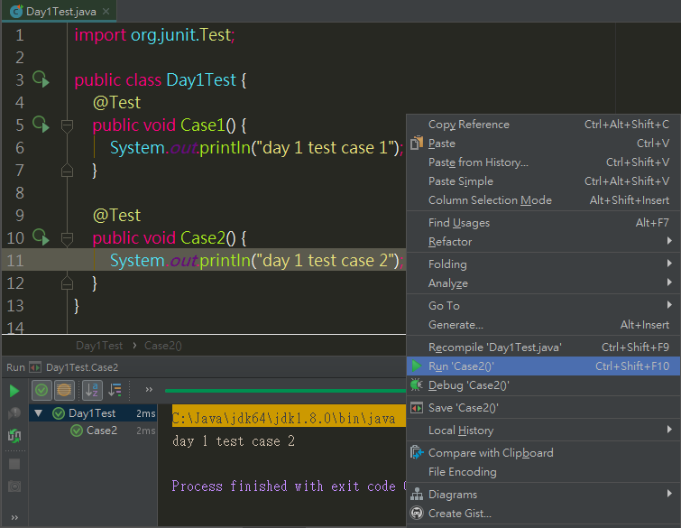Select the Case2 test result in tree
681x528 pixels.
tap(101, 431)
